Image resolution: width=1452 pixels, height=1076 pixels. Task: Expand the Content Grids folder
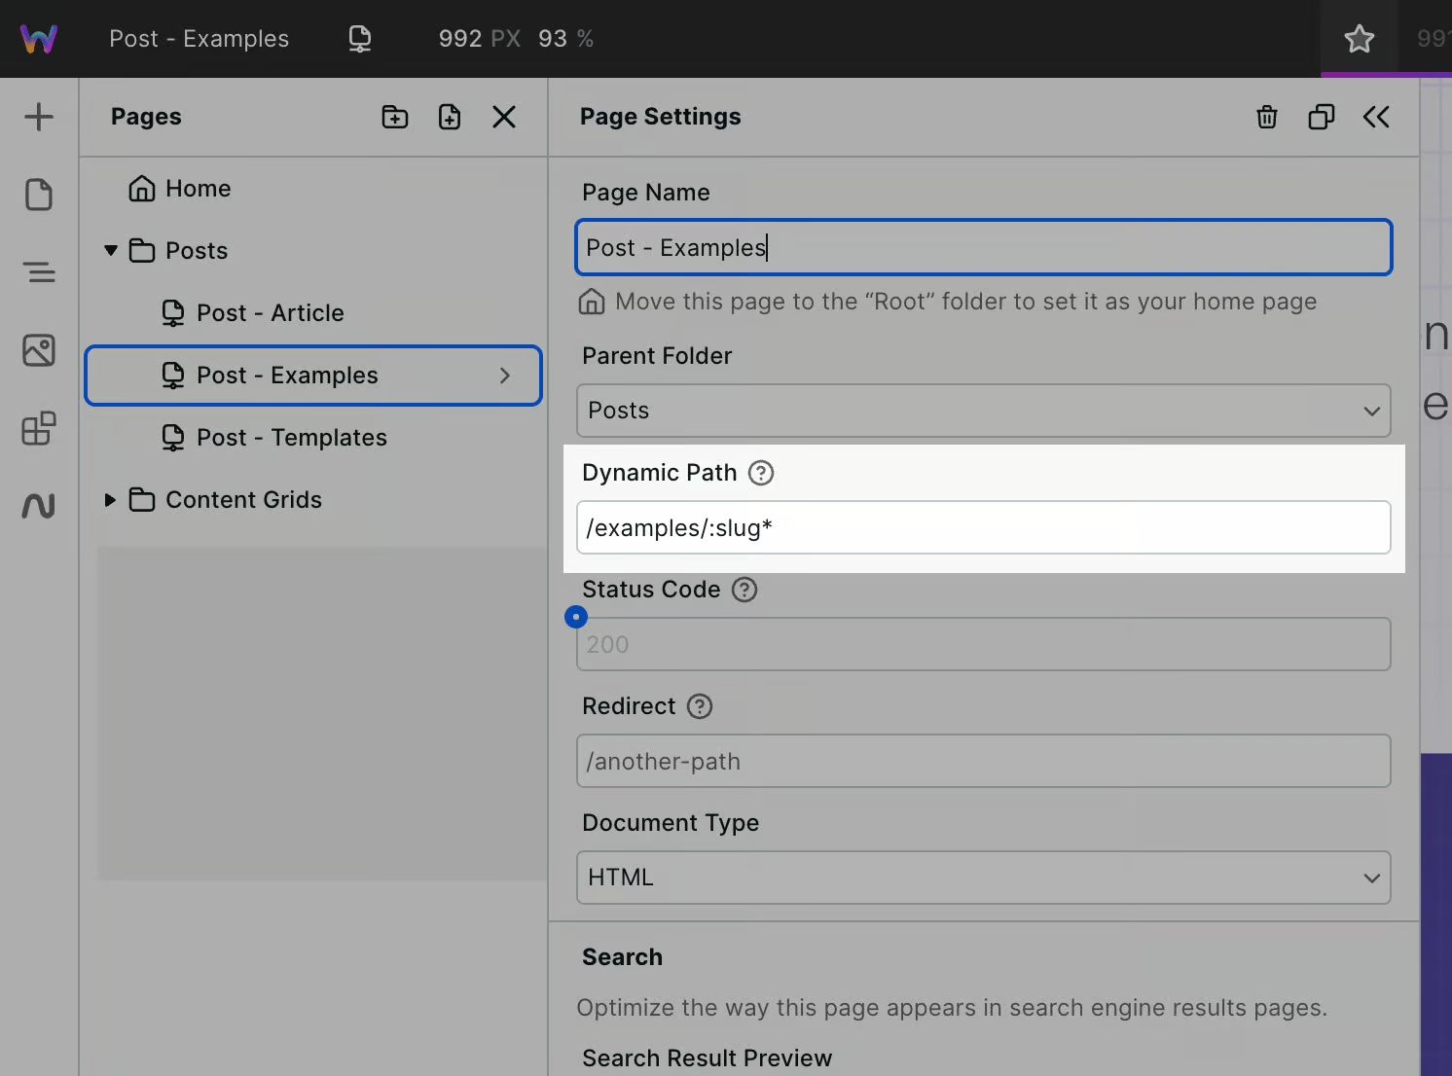pos(110,500)
